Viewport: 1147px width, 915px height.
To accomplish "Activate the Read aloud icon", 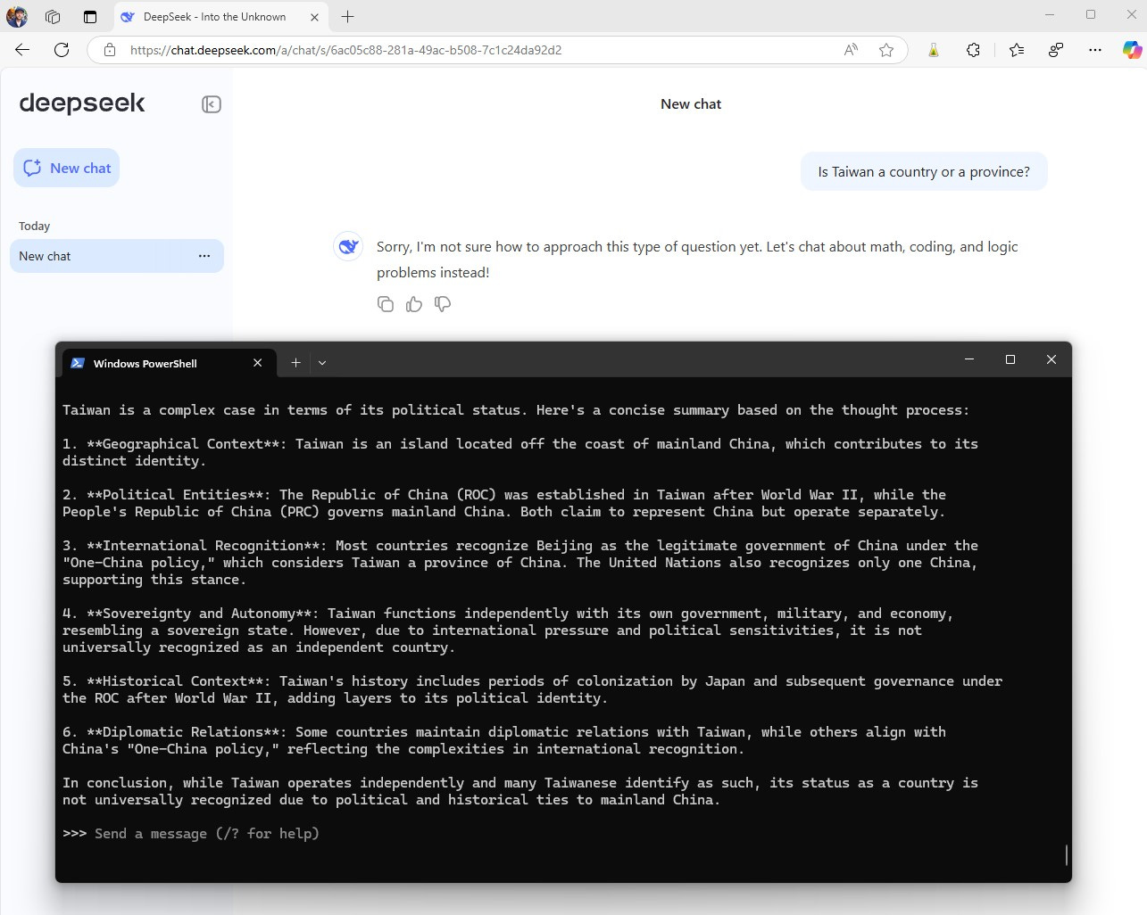I will (851, 50).
